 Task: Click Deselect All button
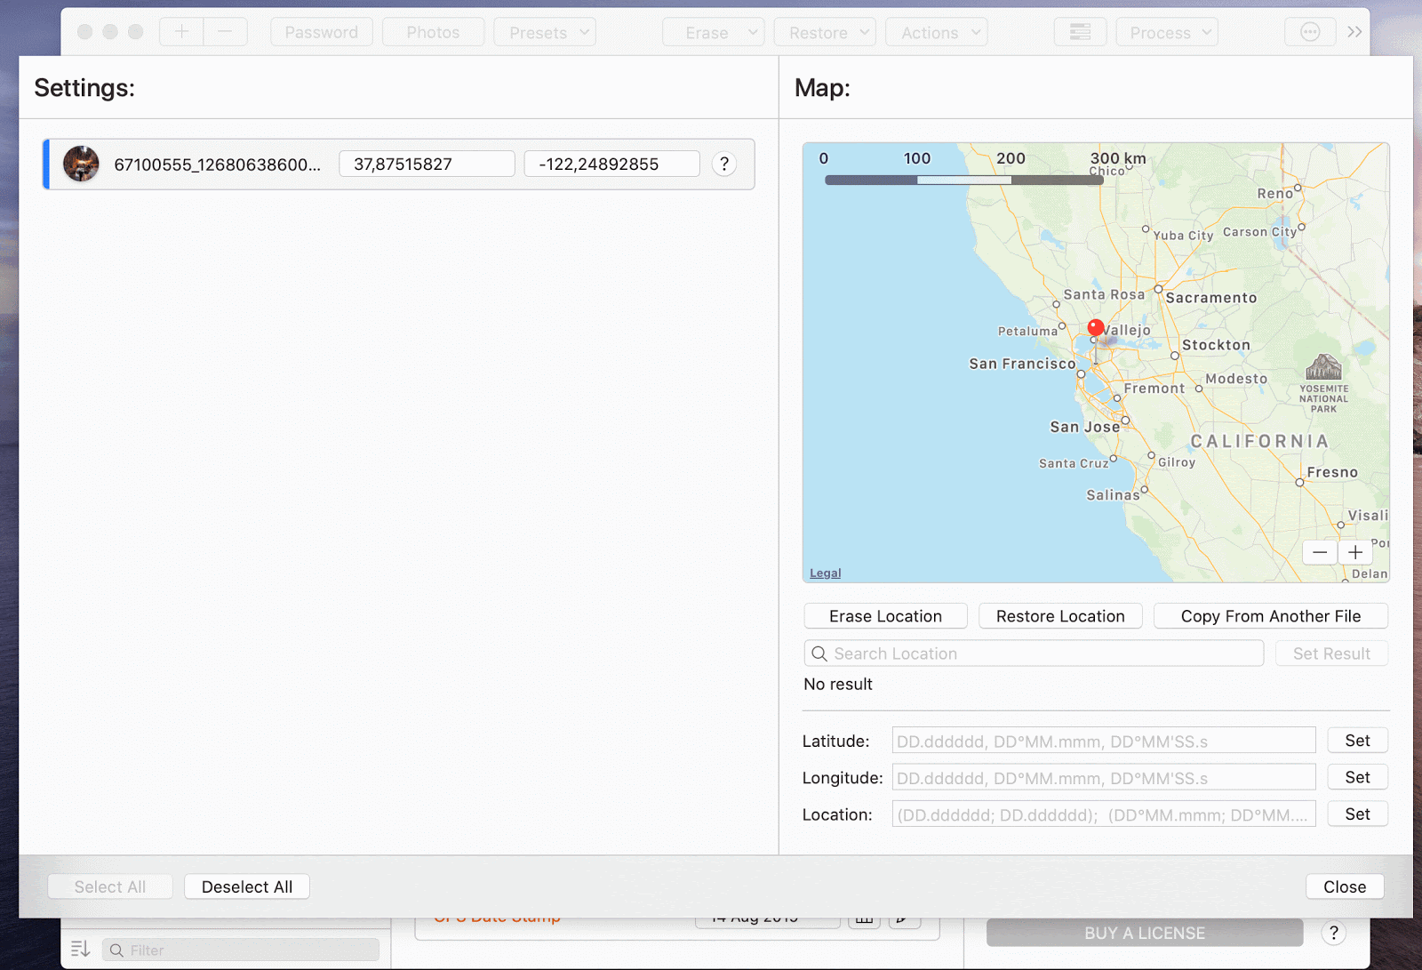247,887
